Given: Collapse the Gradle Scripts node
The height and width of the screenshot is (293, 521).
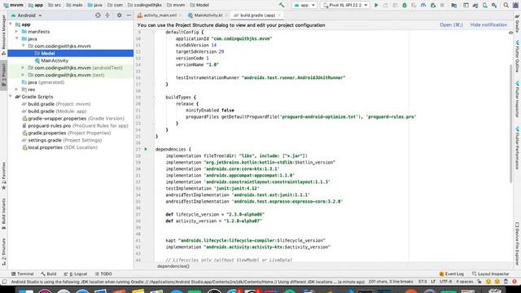Looking at the screenshot, I should pos(11,97).
